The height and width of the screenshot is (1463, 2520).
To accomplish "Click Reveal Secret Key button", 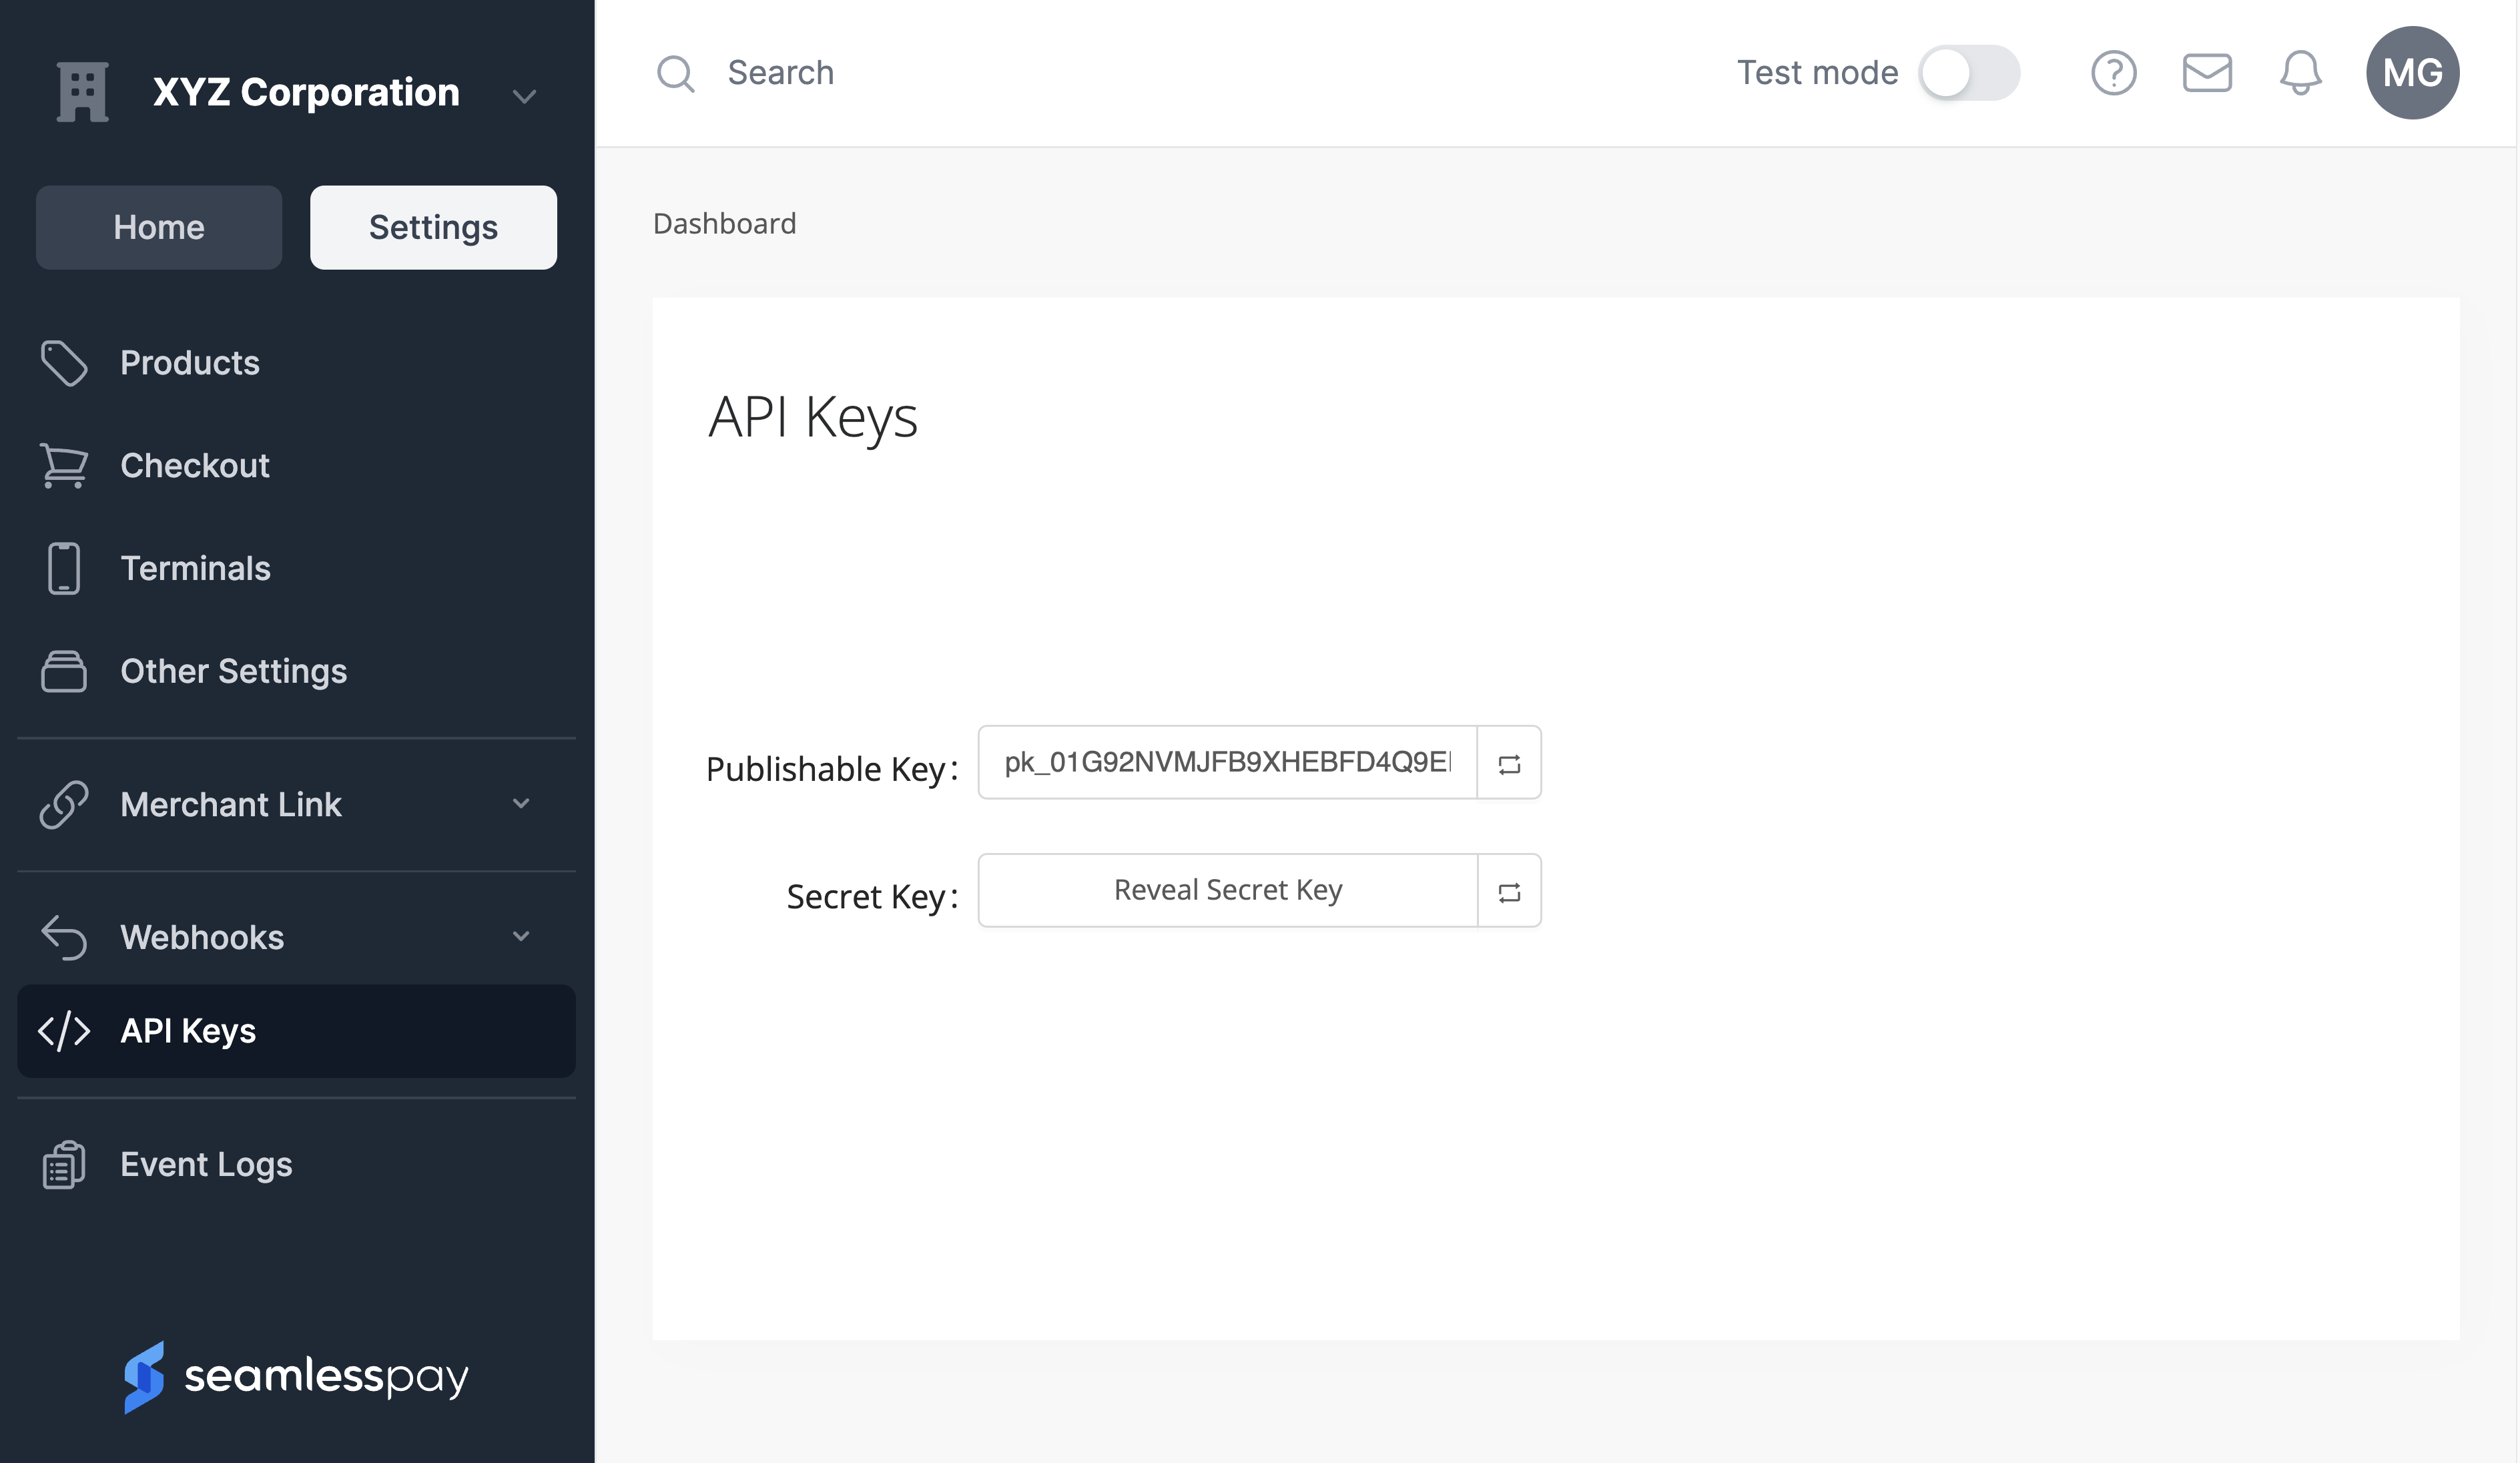I will pyautogui.click(x=1227, y=891).
